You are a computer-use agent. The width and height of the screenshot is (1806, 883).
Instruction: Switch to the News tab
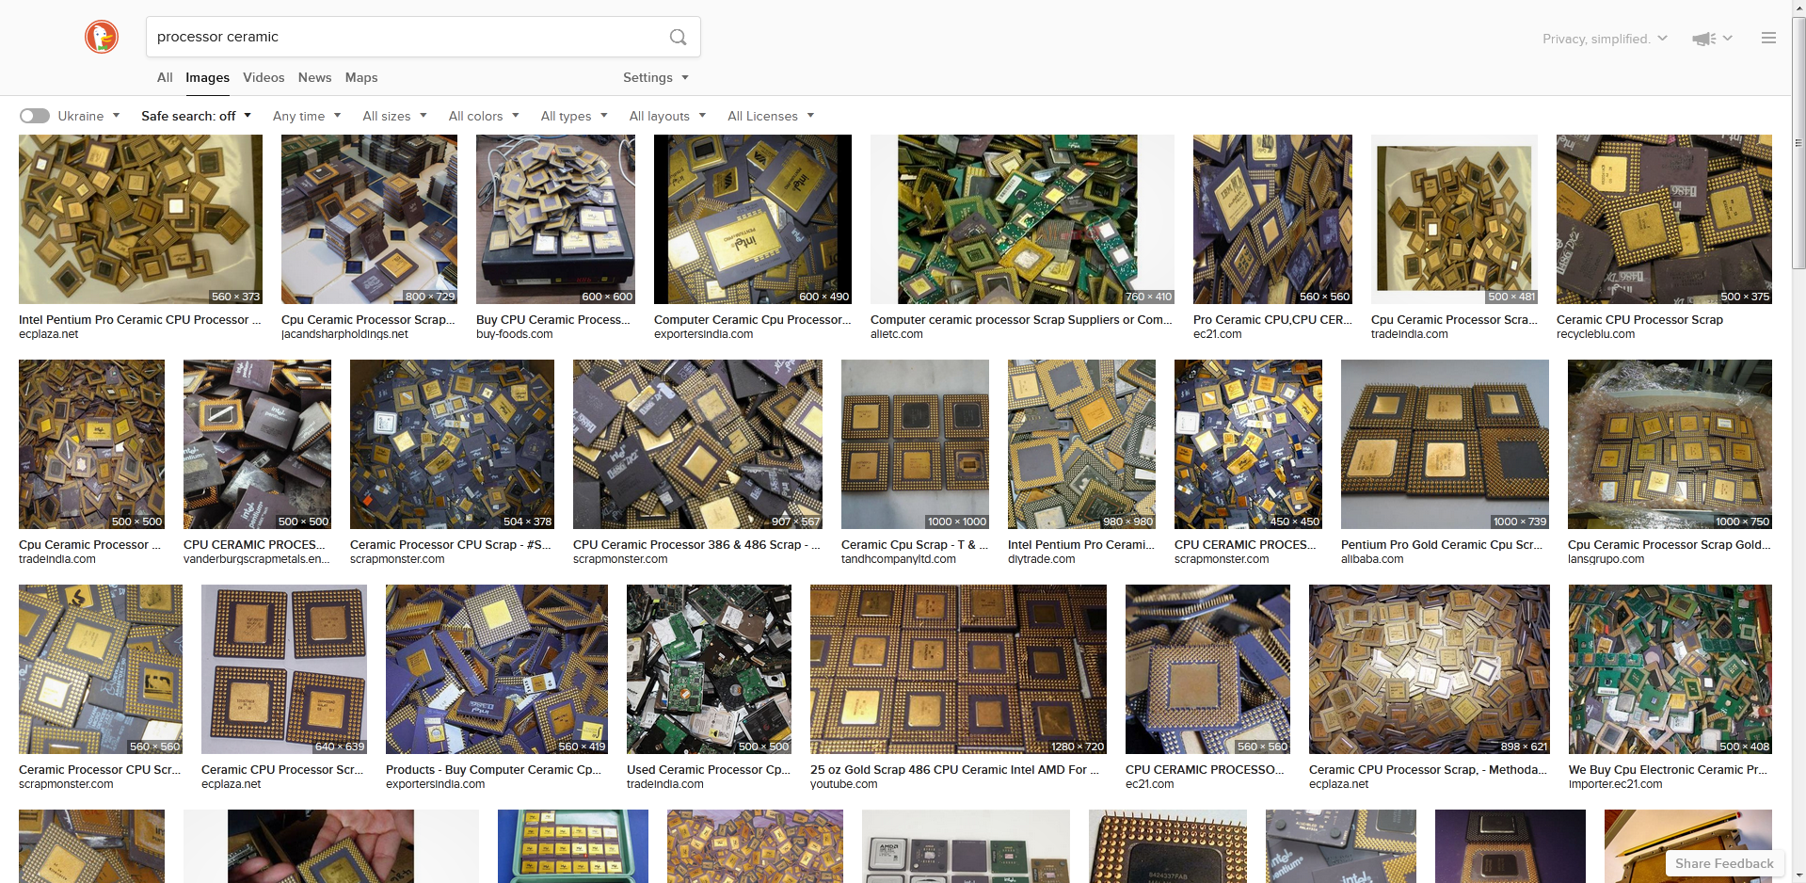point(314,77)
